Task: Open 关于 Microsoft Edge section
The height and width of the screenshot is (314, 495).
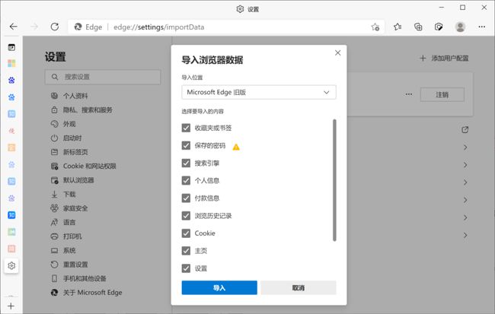Action: tap(86, 293)
